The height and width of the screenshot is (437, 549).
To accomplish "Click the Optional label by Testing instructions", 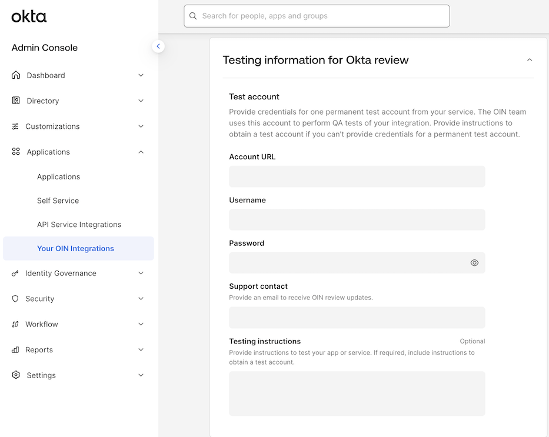I will pos(473,341).
